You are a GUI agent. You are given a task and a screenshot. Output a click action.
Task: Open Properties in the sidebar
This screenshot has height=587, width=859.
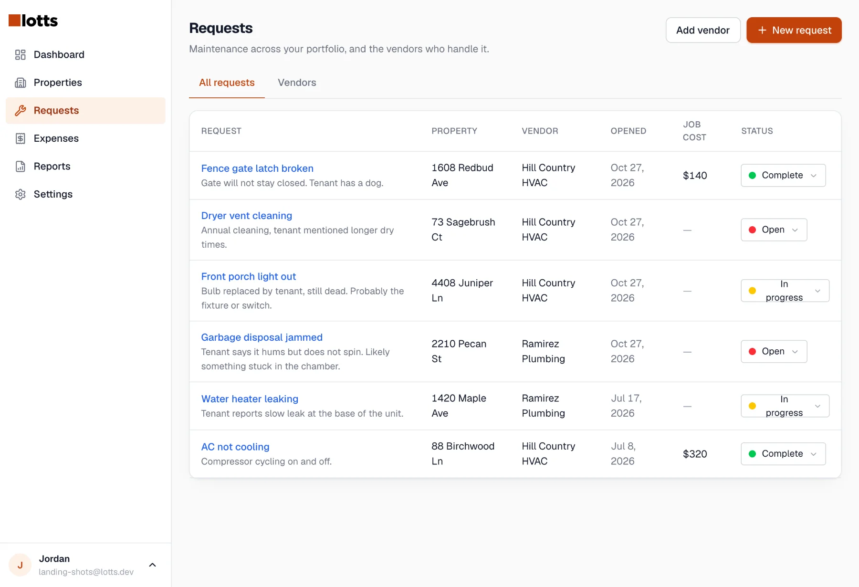coord(85,83)
